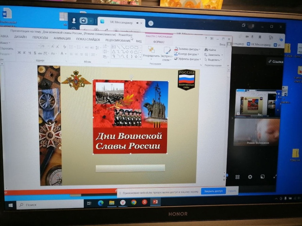Select the triangle shape in shapes gallery
The height and width of the screenshot is (226, 302).
tap(114, 52)
